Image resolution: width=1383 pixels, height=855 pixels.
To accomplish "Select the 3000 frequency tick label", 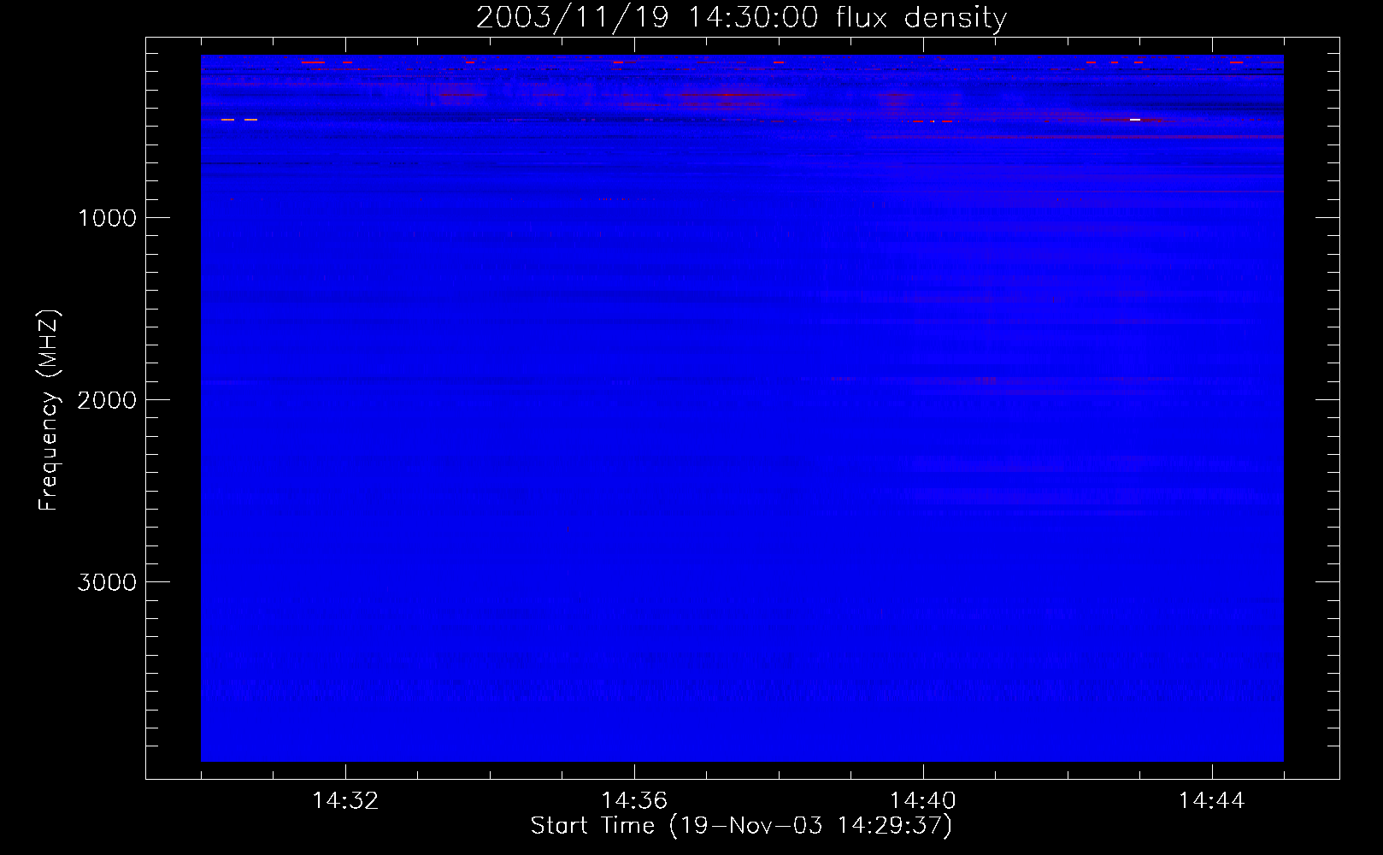I will pyautogui.click(x=107, y=582).
